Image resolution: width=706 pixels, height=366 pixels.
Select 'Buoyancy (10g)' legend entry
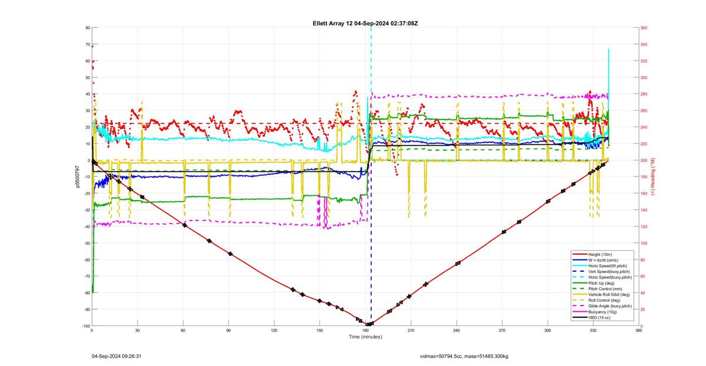pyautogui.click(x=602, y=312)
